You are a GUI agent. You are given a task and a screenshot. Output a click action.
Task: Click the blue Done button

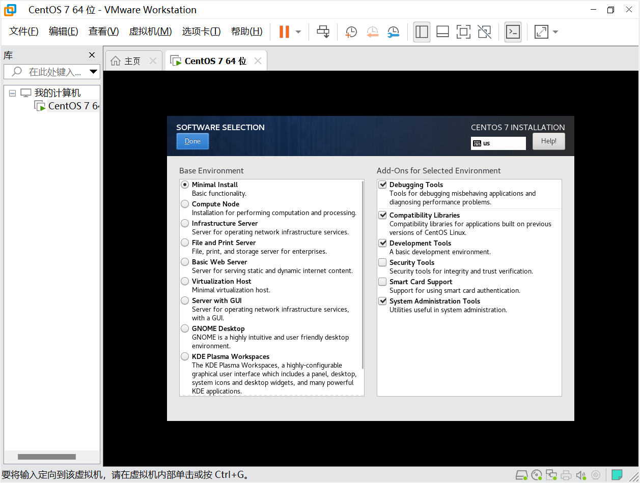click(192, 141)
